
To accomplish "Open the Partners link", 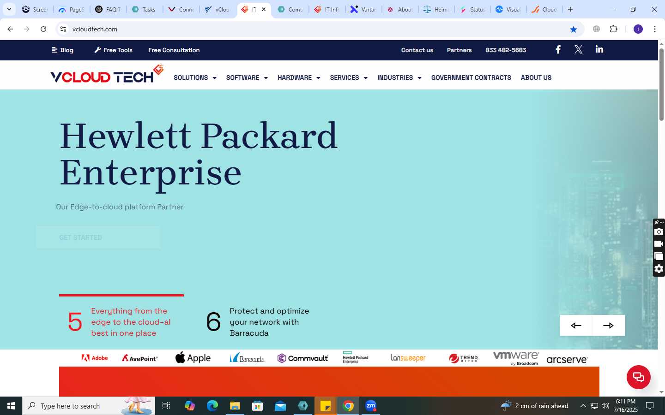I will 459,50.
